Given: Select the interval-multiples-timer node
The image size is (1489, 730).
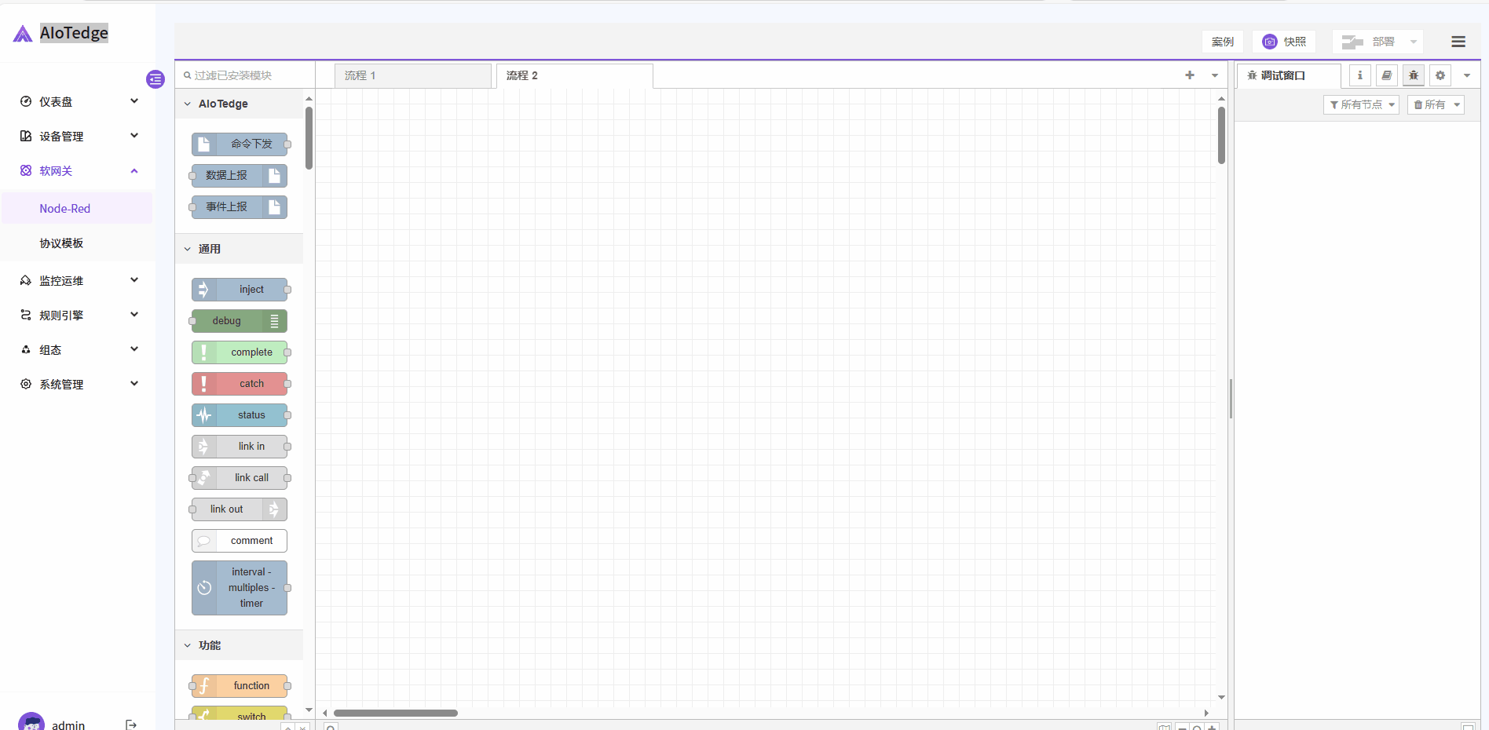Looking at the screenshot, I should point(240,588).
